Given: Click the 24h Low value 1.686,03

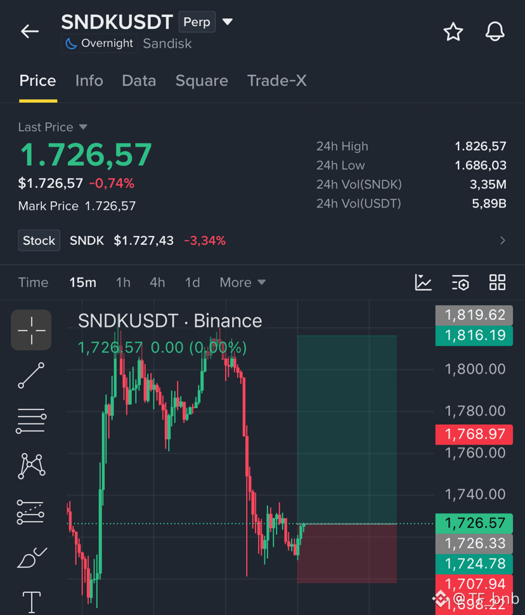Looking at the screenshot, I should 481,165.
